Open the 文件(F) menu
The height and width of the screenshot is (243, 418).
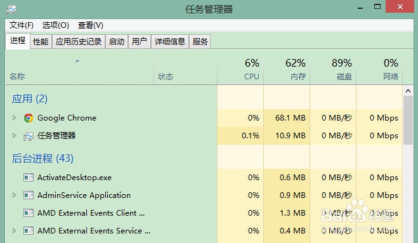[22, 25]
